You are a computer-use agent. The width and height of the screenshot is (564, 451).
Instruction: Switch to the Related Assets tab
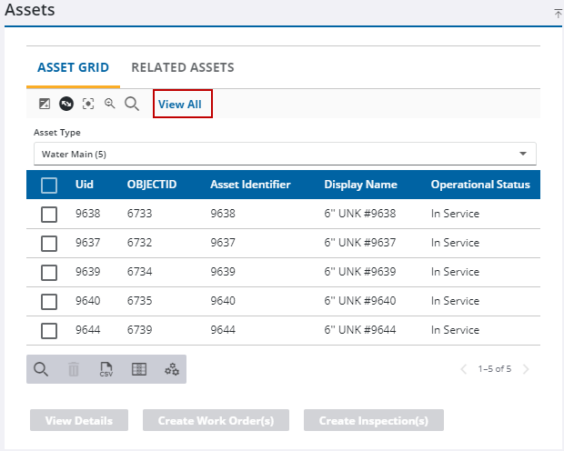coord(182,67)
